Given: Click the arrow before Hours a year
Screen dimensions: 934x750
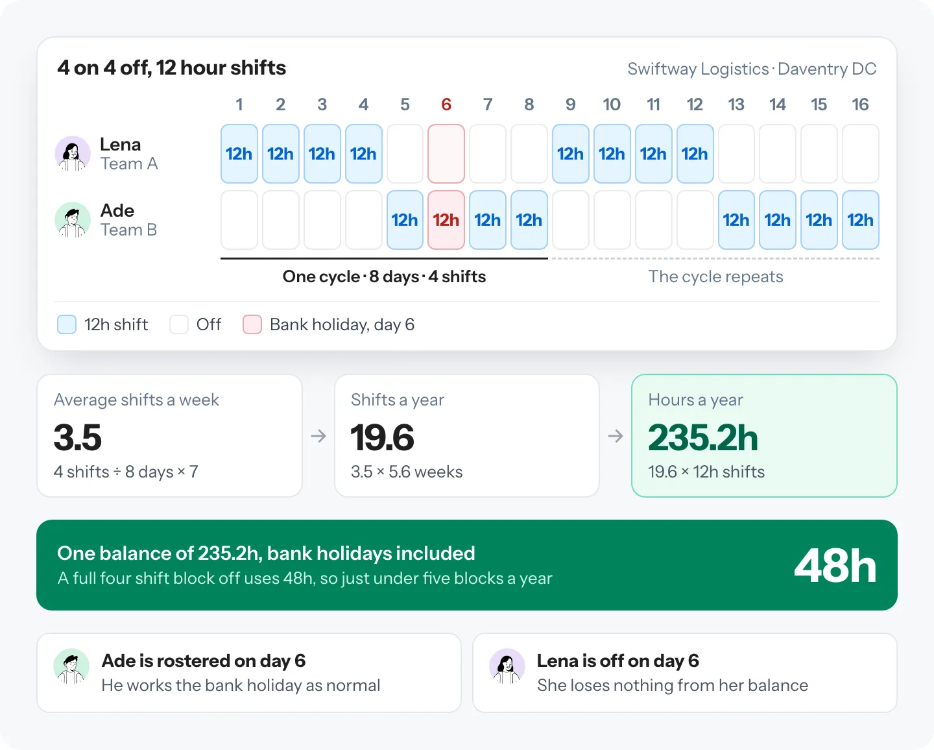Looking at the screenshot, I should pos(616,436).
